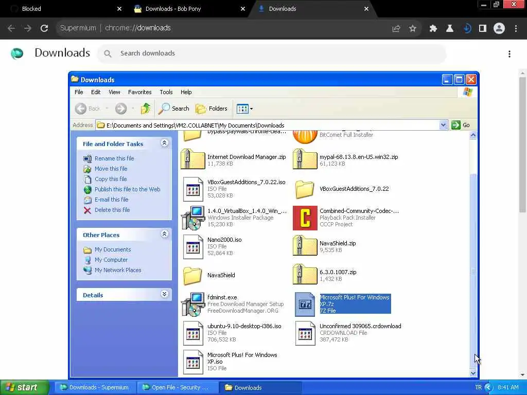The width and height of the screenshot is (527, 395).
Task: Select fdminst.exe installer icon
Action: pos(193,304)
